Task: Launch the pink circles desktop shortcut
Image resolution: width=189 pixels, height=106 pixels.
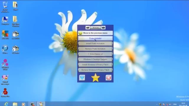Action: (x=5, y=64)
